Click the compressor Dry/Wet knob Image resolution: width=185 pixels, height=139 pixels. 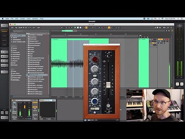coord(35,117)
